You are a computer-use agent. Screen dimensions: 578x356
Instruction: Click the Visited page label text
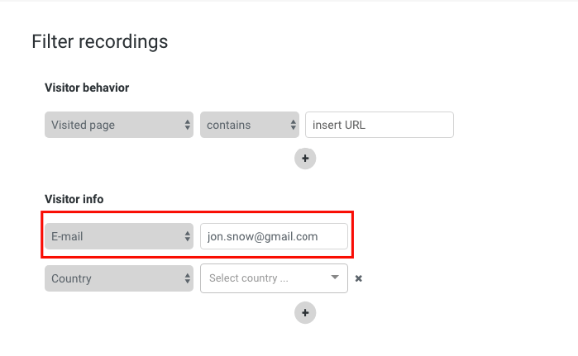(83, 126)
